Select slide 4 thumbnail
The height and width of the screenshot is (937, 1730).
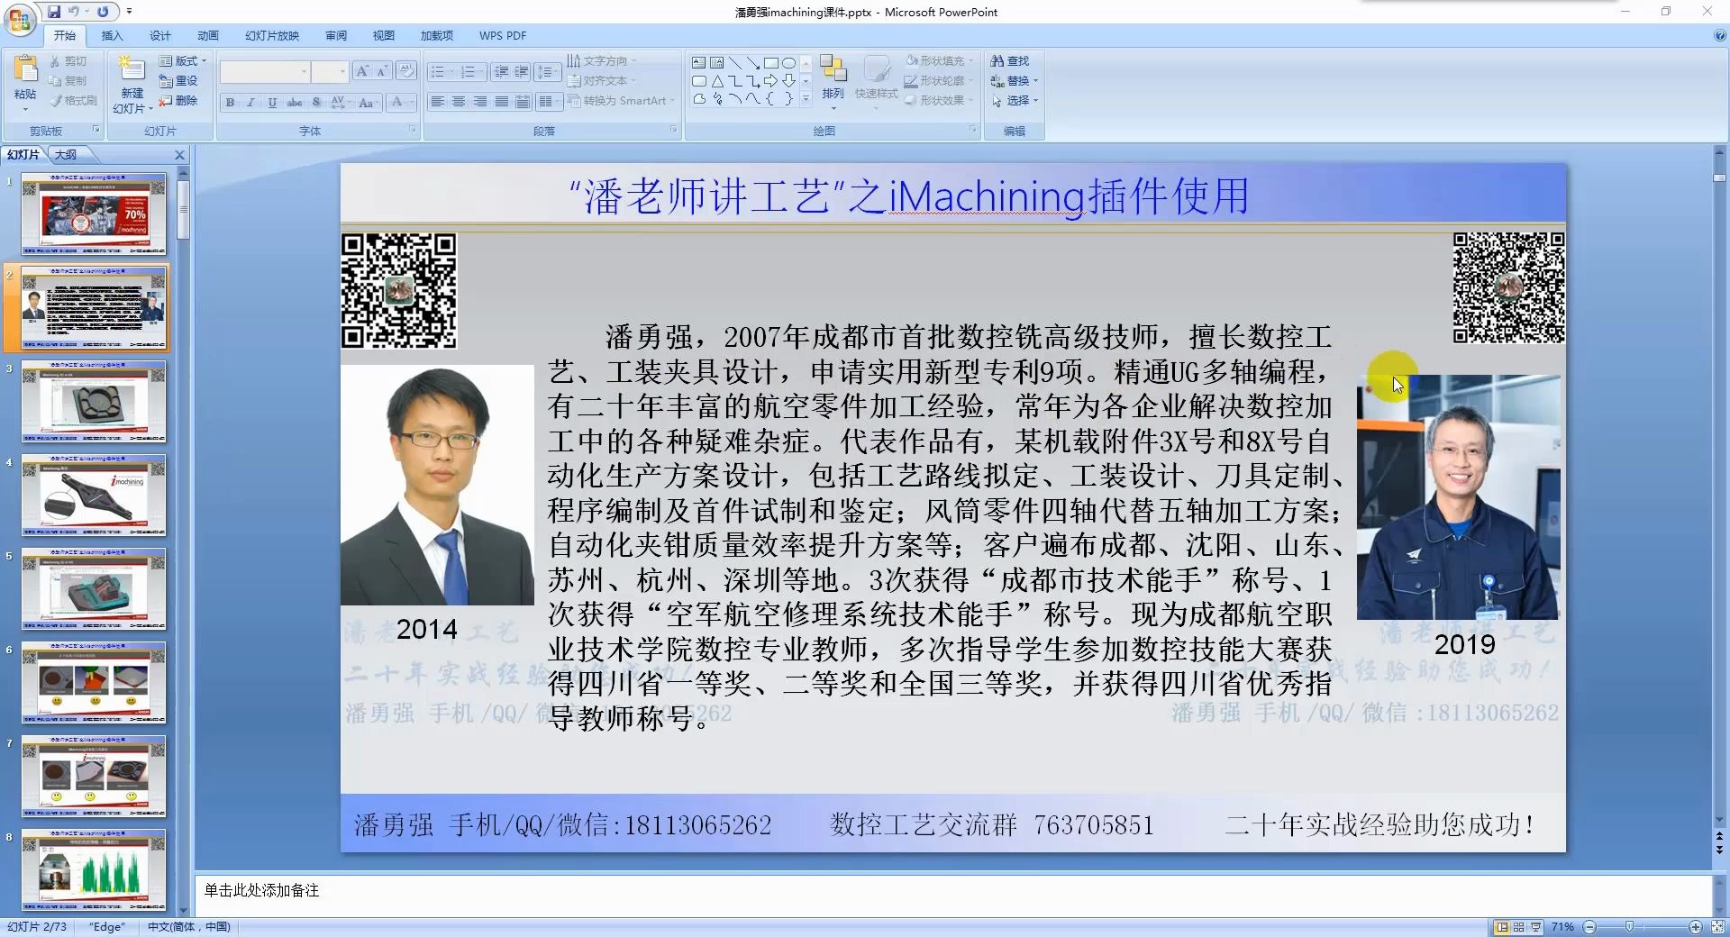point(94,496)
